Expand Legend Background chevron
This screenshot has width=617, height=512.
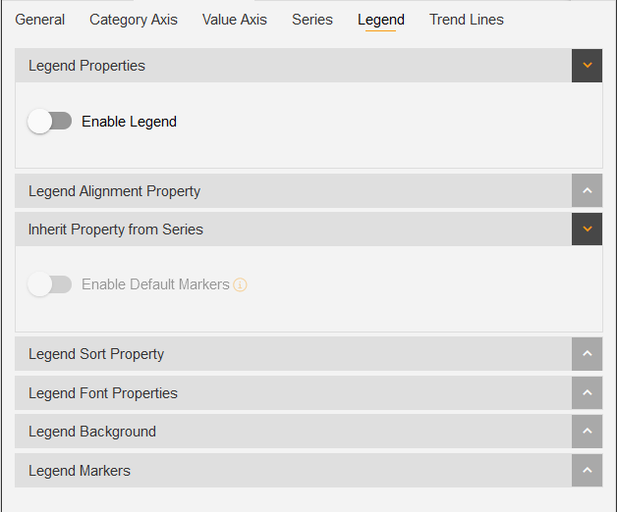tap(587, 431)
